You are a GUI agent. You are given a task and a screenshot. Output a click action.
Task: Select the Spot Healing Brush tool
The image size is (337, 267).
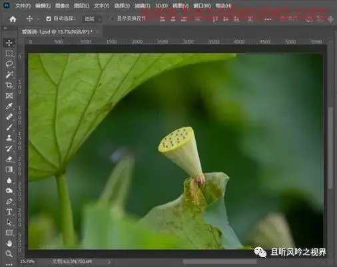tap(9, 117)
